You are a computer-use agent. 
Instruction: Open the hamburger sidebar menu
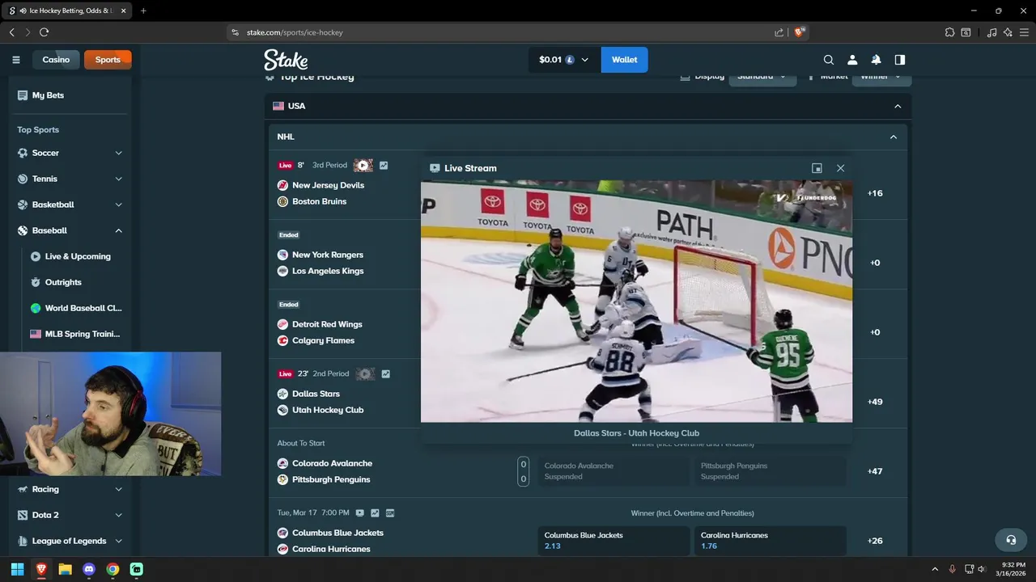point(15,60)
